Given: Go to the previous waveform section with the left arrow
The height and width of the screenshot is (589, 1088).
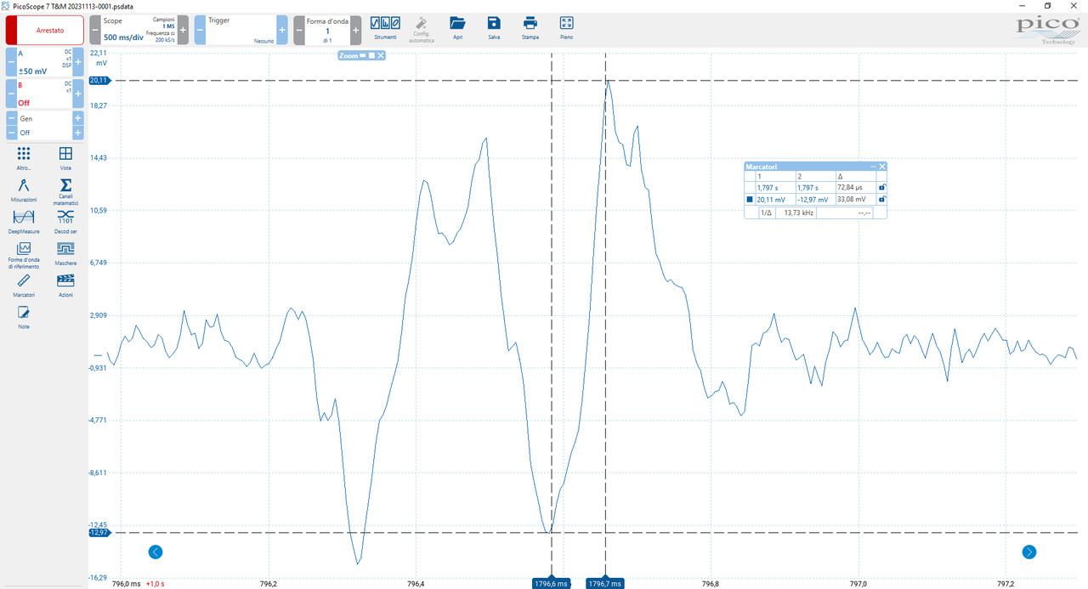Looking at the screenshot, I should tap(155, 552).
